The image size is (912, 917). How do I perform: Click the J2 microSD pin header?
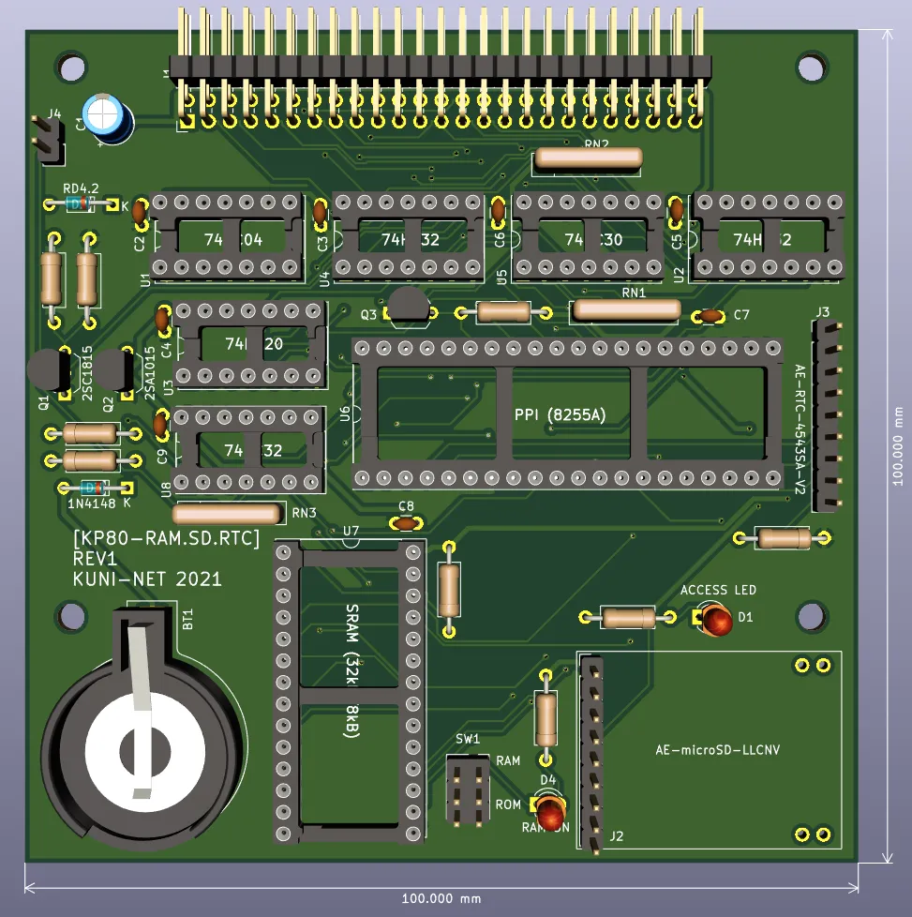click(x=591, y=753)
